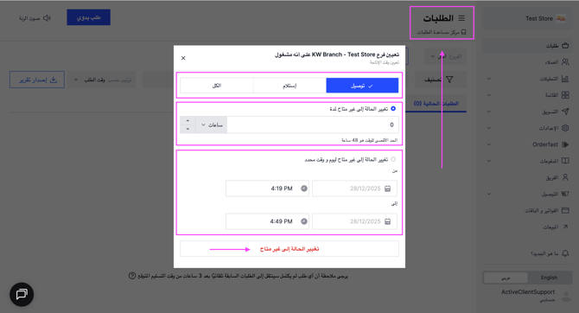Viewport: 579px width, 313px height.
Task: Click the Test Store name in sidebar
Action: pyautogui.click(x=539, y=18)
